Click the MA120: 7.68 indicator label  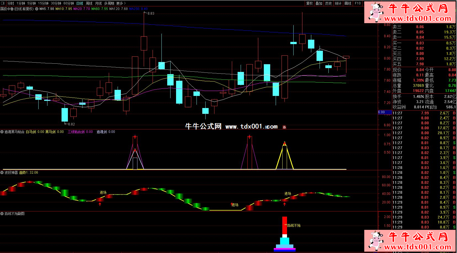[x=118, y=9]
